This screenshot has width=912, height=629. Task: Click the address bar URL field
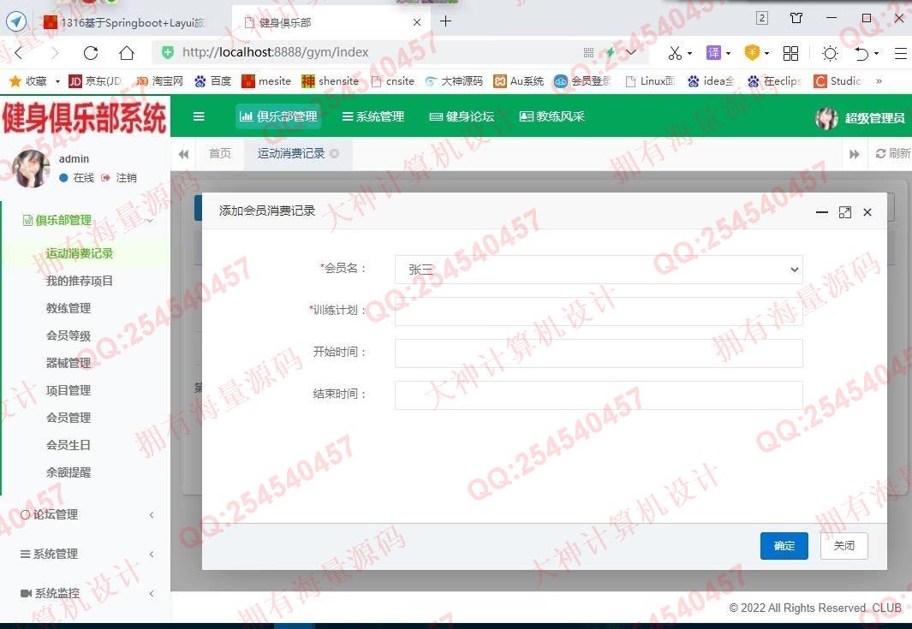373,52
